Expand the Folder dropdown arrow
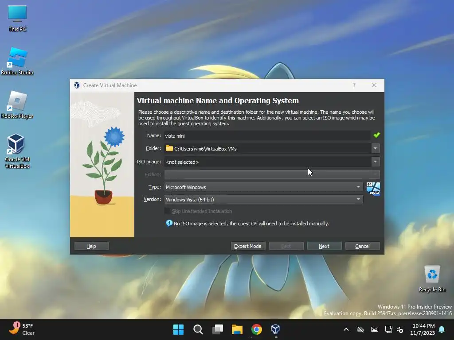The image size is (454, 340). (375, 148)
